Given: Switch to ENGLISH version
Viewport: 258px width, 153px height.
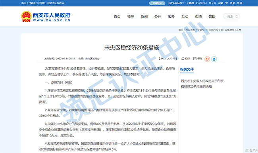Looking at the screenshot, I should [201, 3].
